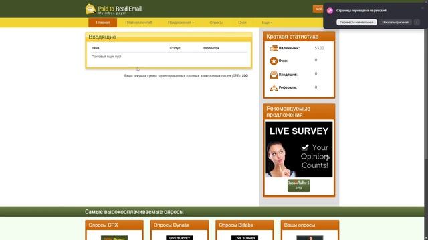Click the Почтовый ящик пуст message
The height and width of the screenshot is (240, 428).
[x=106, y=56]
